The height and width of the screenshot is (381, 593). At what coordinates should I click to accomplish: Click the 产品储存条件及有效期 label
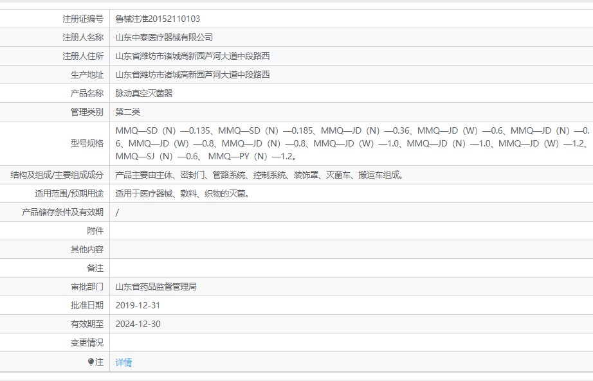(63, 212)
